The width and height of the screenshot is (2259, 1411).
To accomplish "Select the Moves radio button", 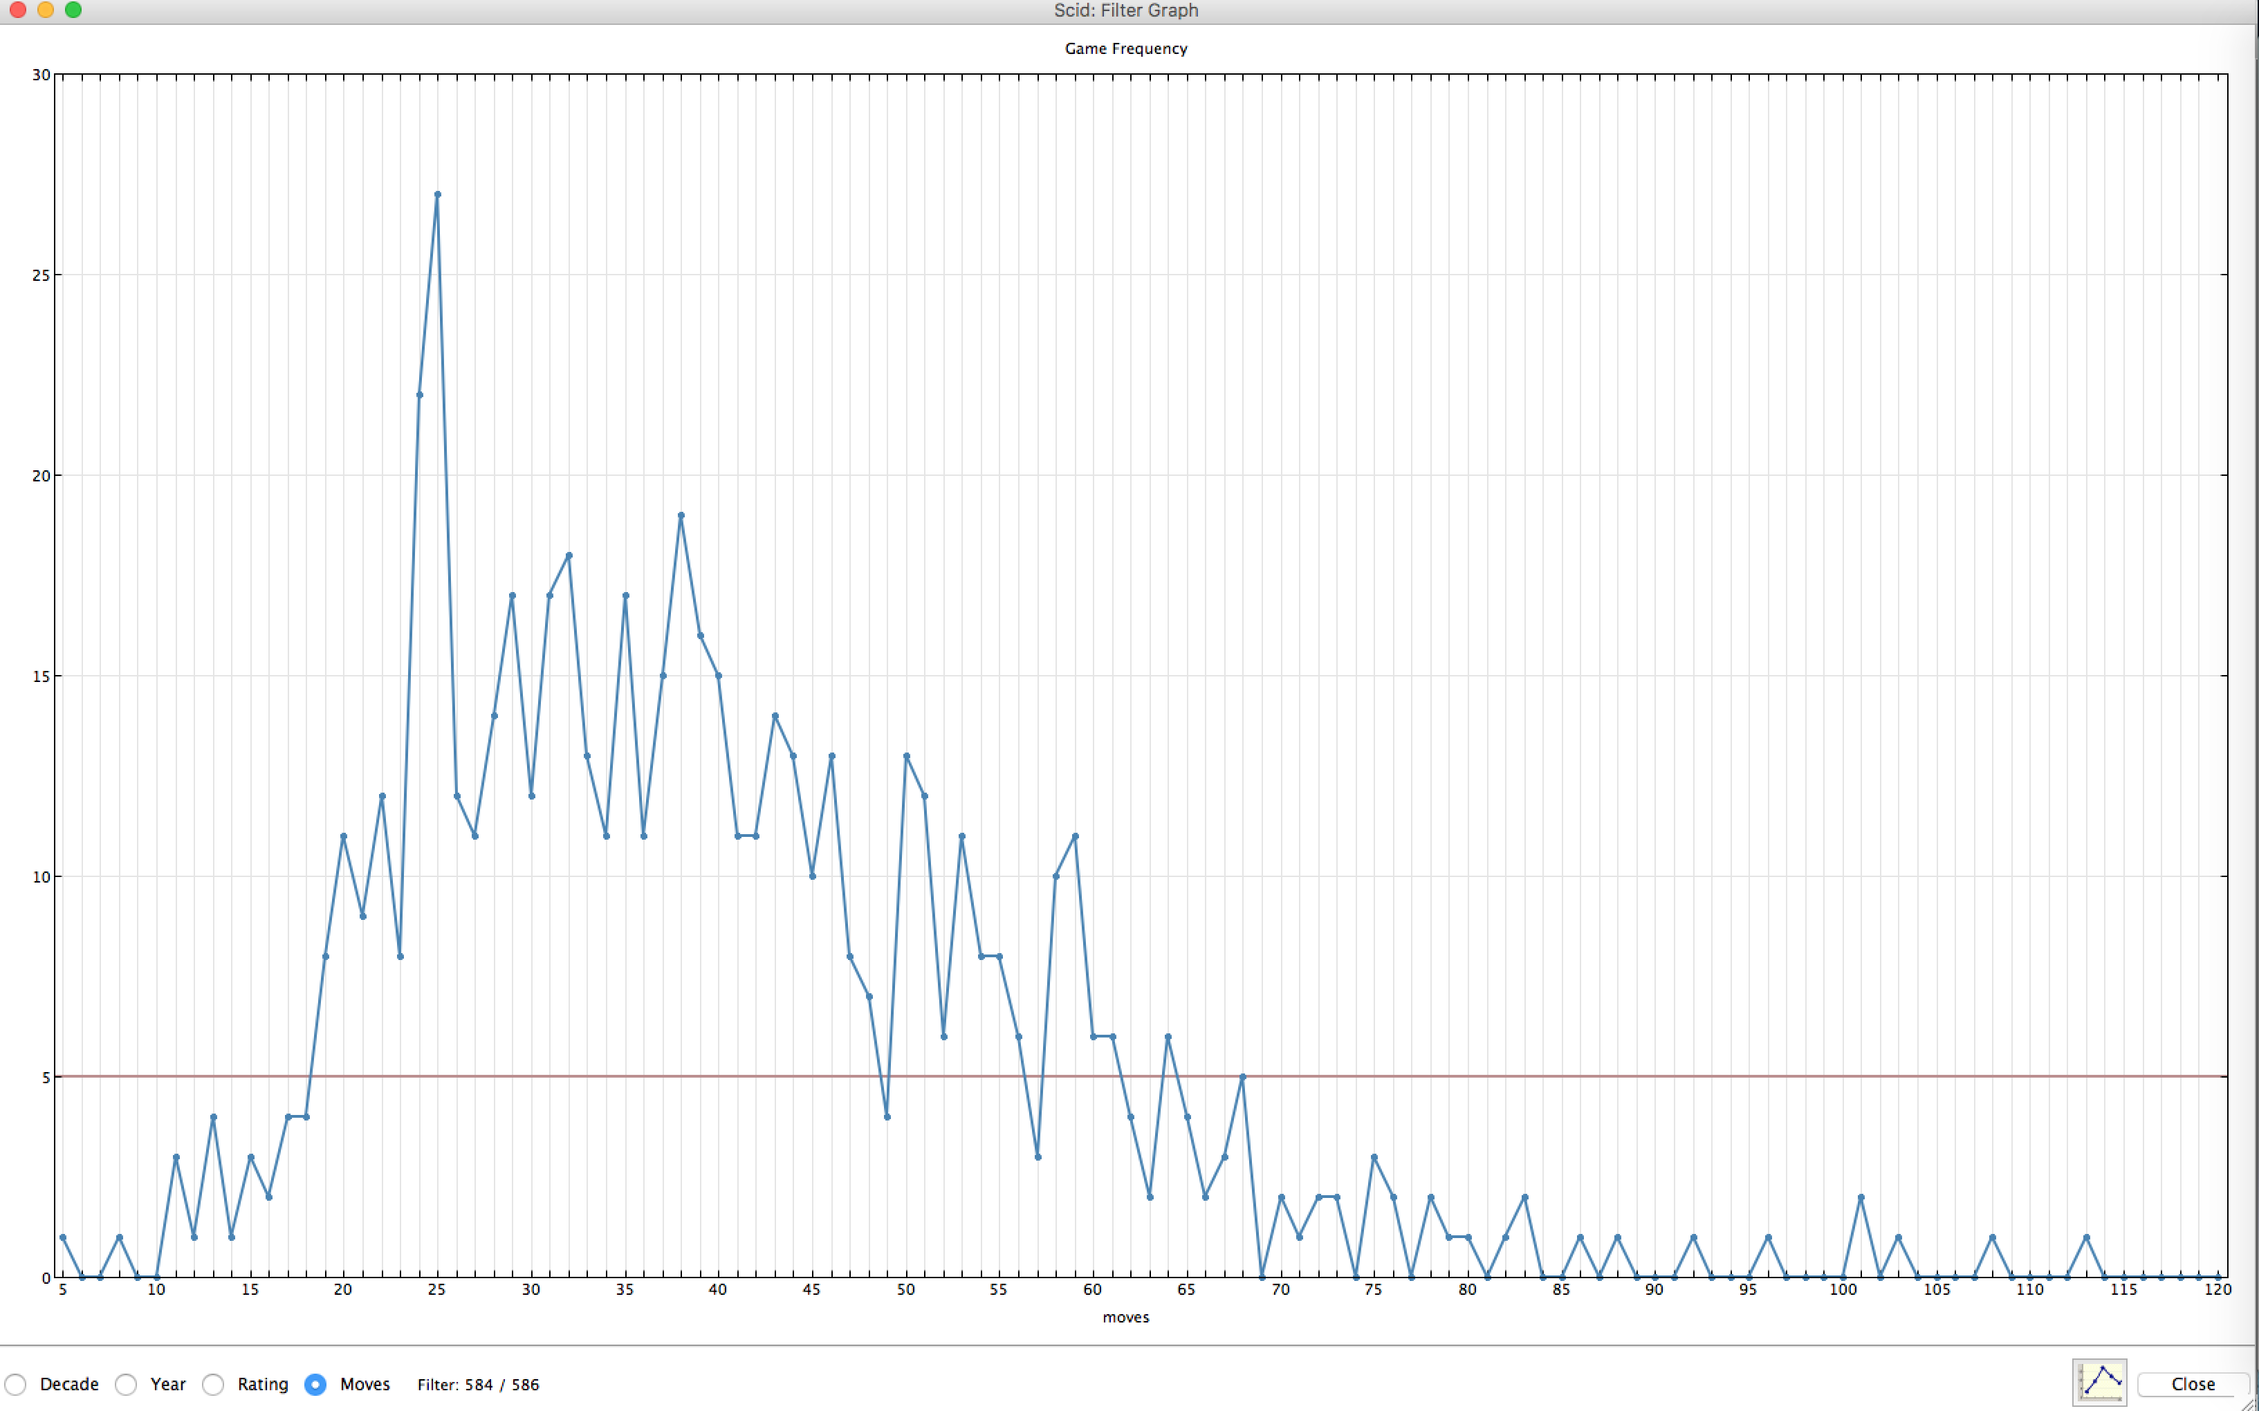I will pos(315,1384).
